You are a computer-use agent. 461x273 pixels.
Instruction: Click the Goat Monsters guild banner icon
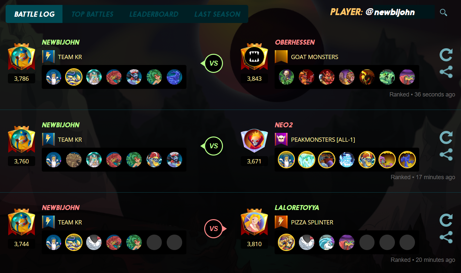coord(281,57)
